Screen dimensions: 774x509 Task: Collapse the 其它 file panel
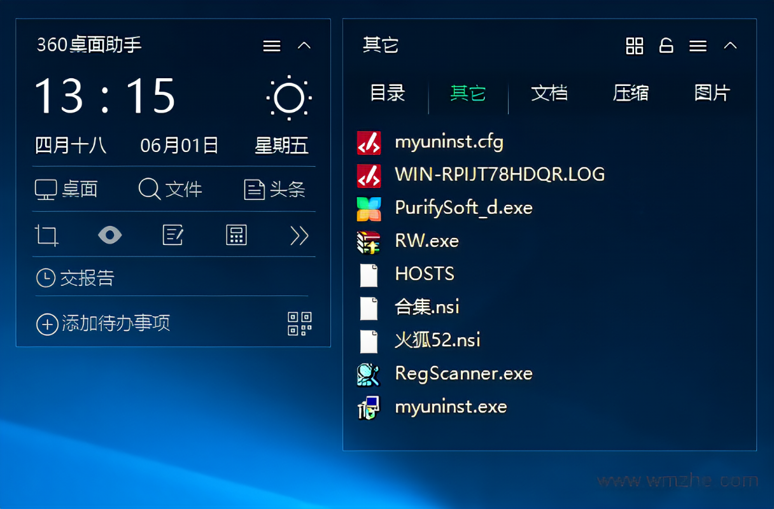pos(731,46)
